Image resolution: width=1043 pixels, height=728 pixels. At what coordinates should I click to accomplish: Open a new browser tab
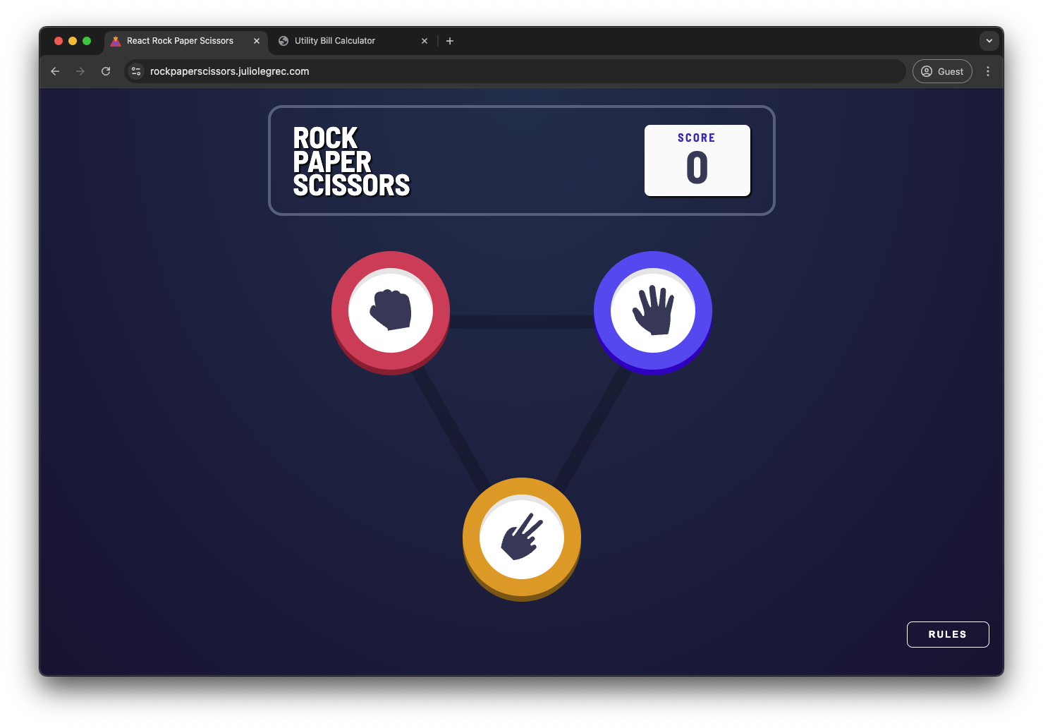pos(450,41)
